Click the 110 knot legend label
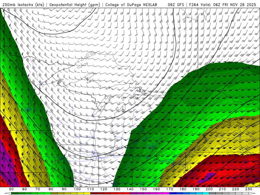260x195 pixels. point(91,189)
